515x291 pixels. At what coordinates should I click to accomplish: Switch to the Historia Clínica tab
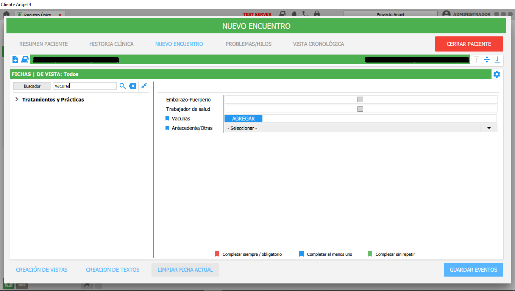(111, 44)
